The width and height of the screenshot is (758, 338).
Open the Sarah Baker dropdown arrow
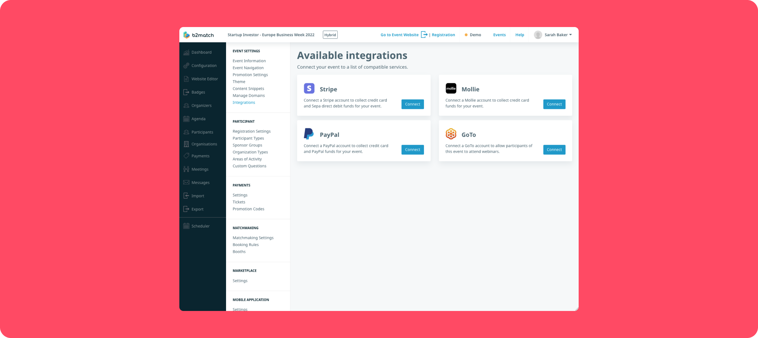571,35
